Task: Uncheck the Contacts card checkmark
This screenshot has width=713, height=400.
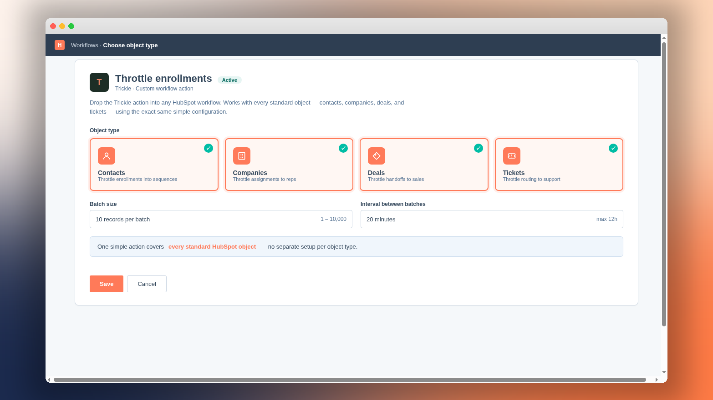Action: click(x=209, y=148)
